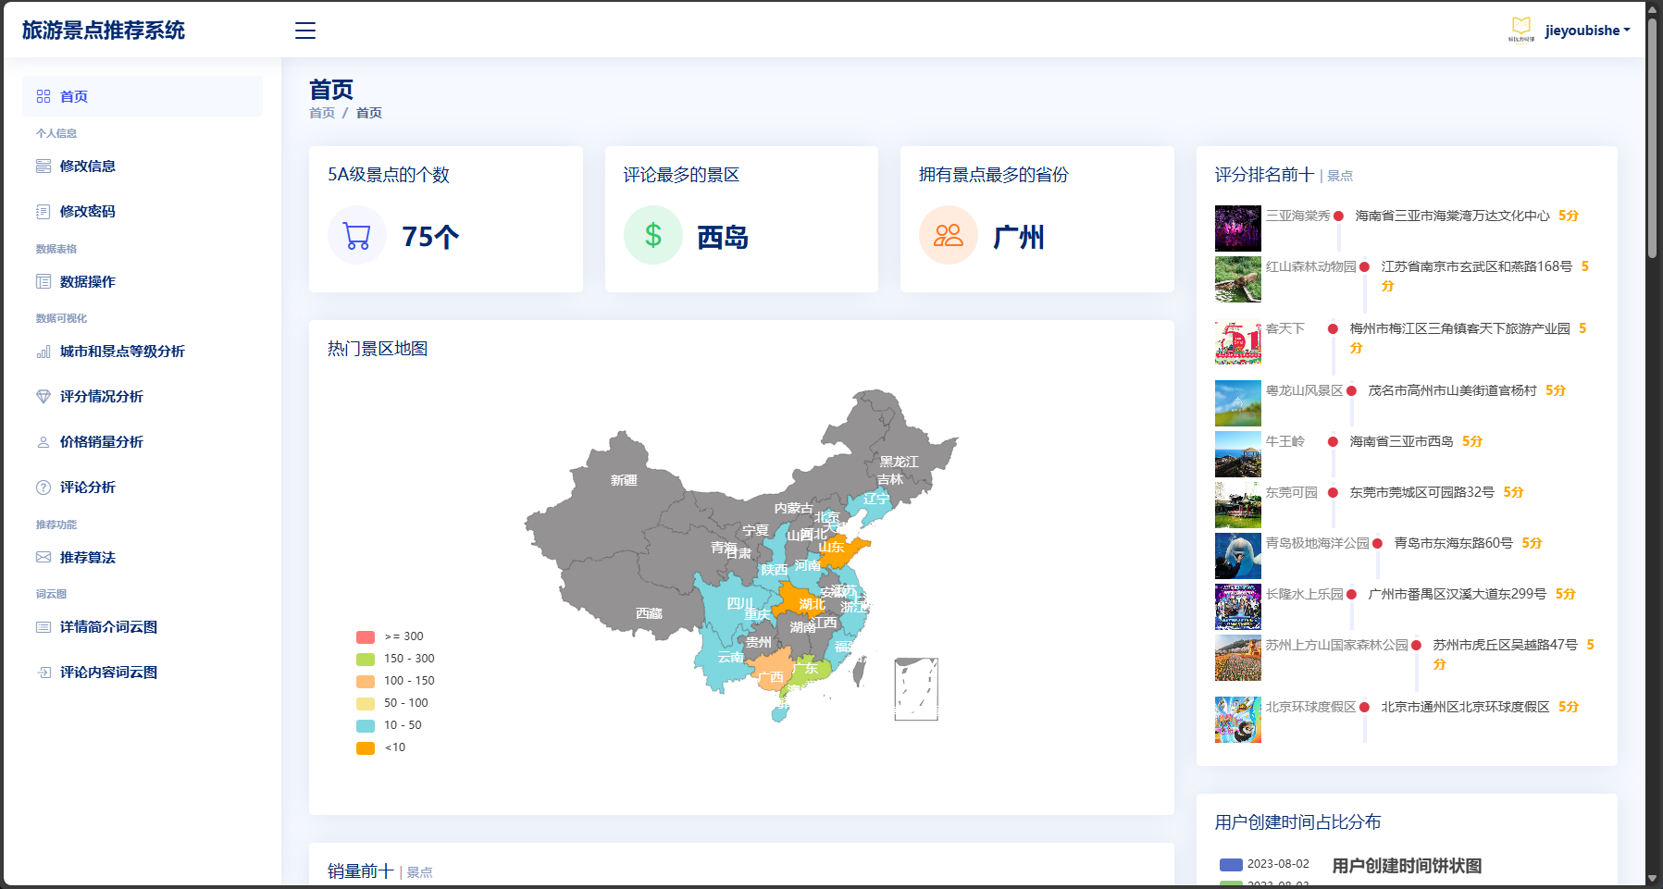Click the 客天下 attraction thumbnail
This screenshot has width=1663, height=889.
point(1238,341)
